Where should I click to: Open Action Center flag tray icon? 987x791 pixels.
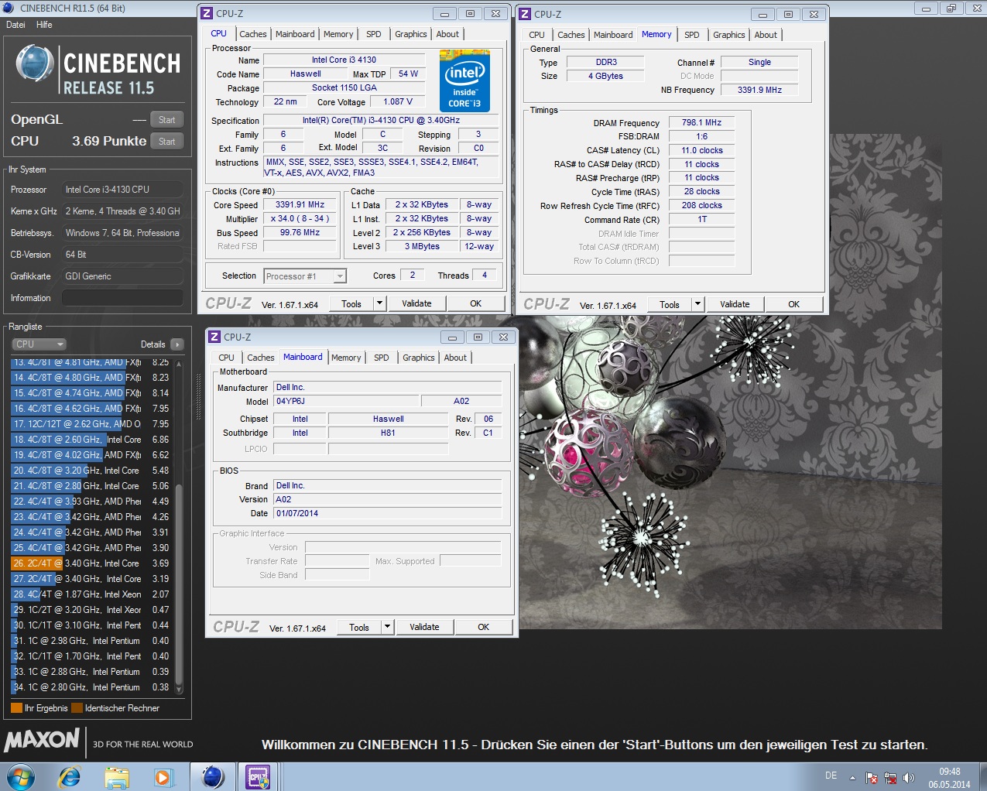click(872, 778)
